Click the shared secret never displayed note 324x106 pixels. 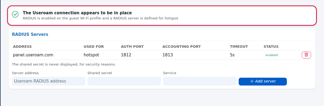tap(64, 64)
